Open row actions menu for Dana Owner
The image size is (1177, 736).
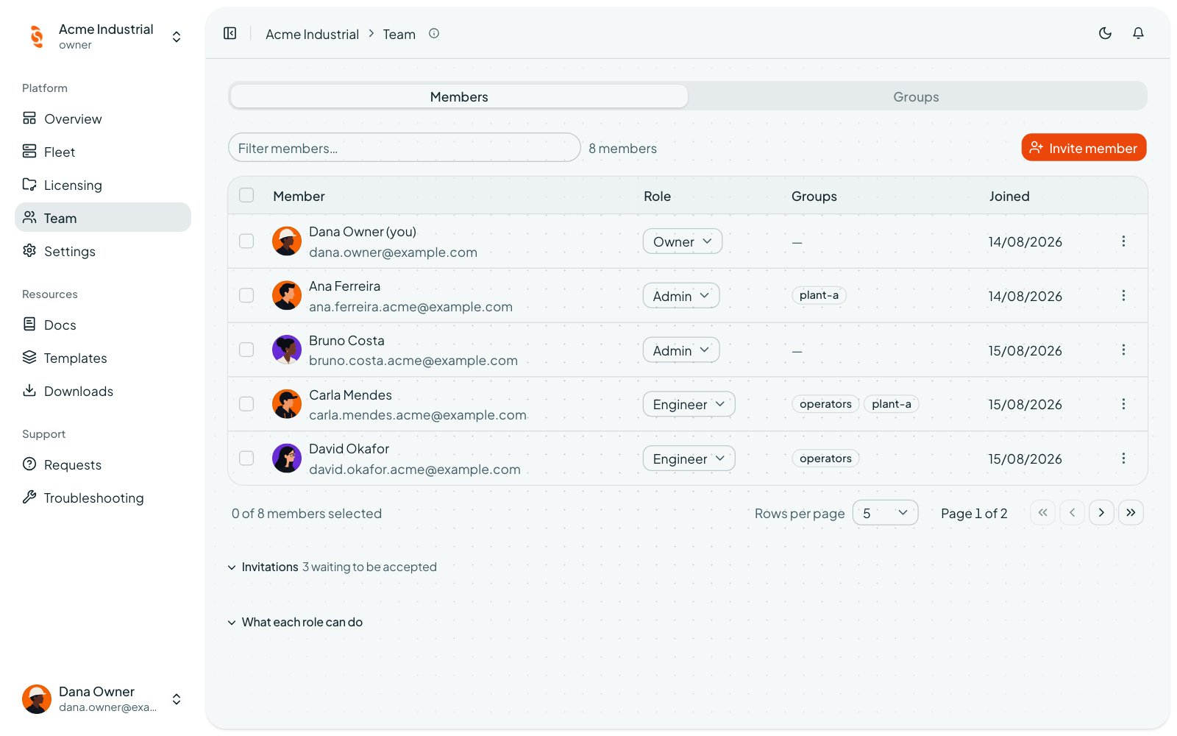pos(1123,241)
